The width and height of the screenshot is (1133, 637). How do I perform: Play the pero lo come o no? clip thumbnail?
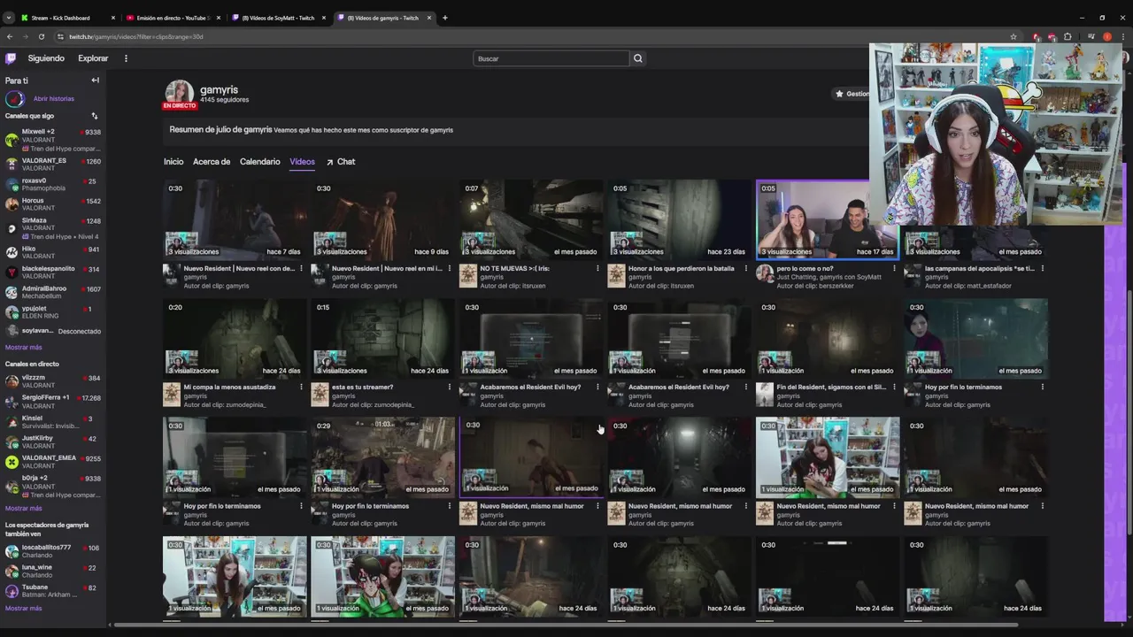[827, 219]
